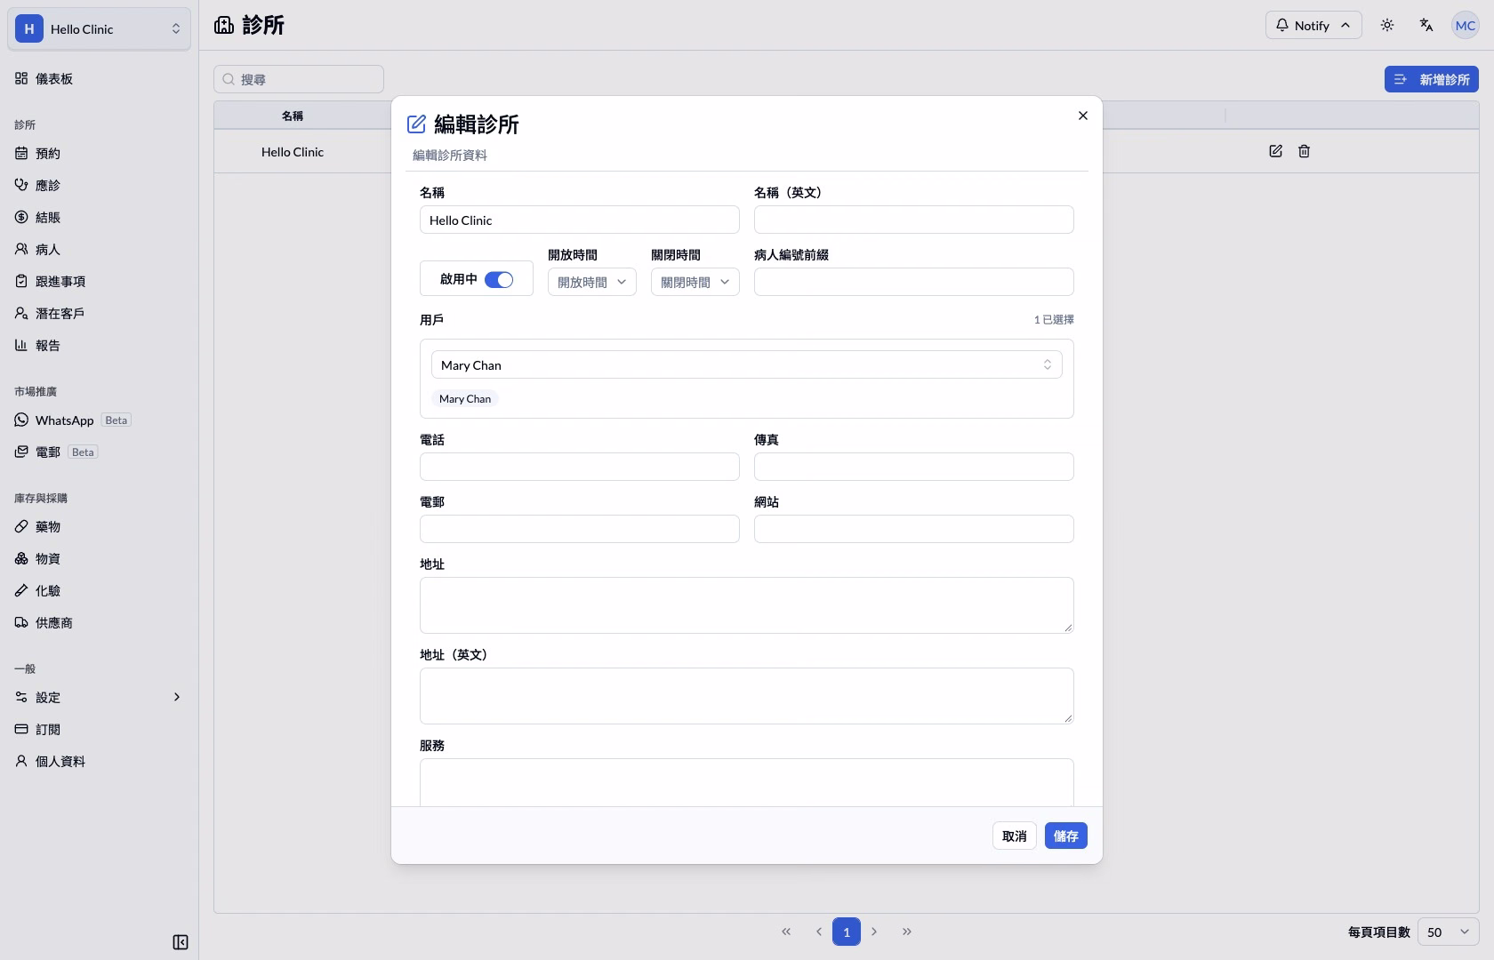Toggle the light/dark theme sun icon
Screen dimensions: 1494x960
[x=1387, y=25]
